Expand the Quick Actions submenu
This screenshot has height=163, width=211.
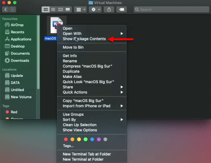(92, 92)
